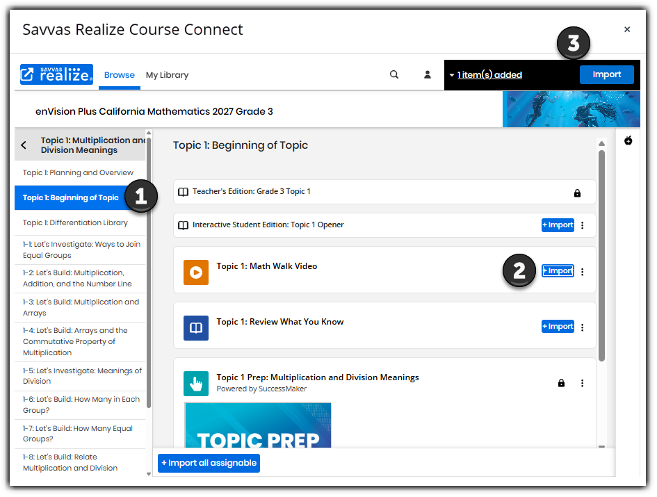Click the top Import button
Screen dimensions: 657x497
pyautogui.click(x=606, y=74)
